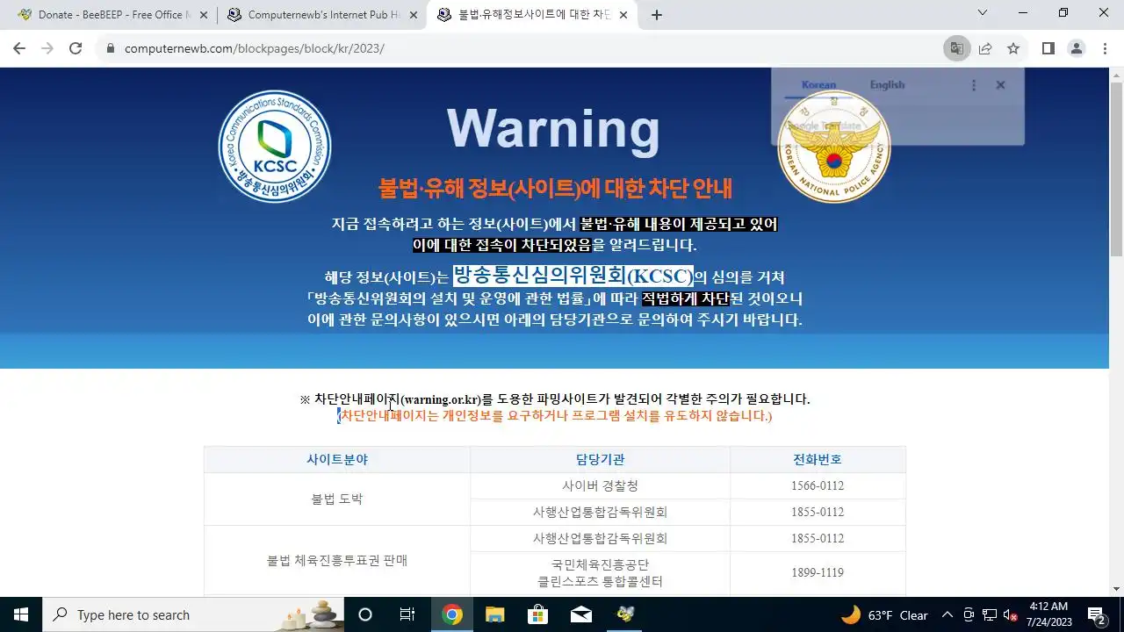Close the active Korean block page tab
The height and width of the screenshot is (632, 1124).
point(623,15)
